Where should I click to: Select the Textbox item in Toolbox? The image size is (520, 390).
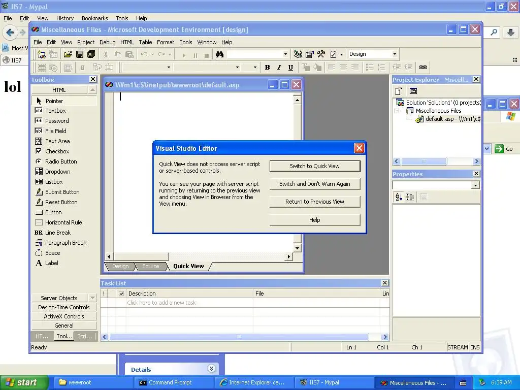(x=64, y=111)
